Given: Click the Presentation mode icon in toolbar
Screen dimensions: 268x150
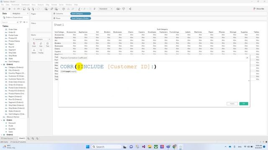Looking at the screenshot, I should click(124, 9).
